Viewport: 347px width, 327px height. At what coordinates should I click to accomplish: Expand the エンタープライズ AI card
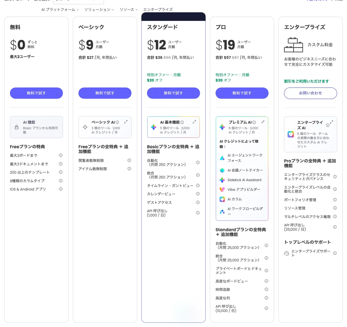click(x=331, y=122)
